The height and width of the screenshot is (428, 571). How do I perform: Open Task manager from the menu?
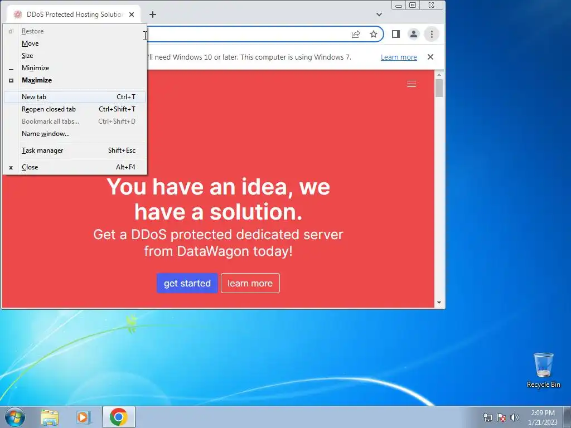point(75,150)
